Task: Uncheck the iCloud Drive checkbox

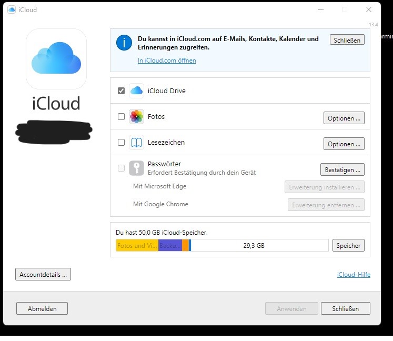Action: click(122, 91)
